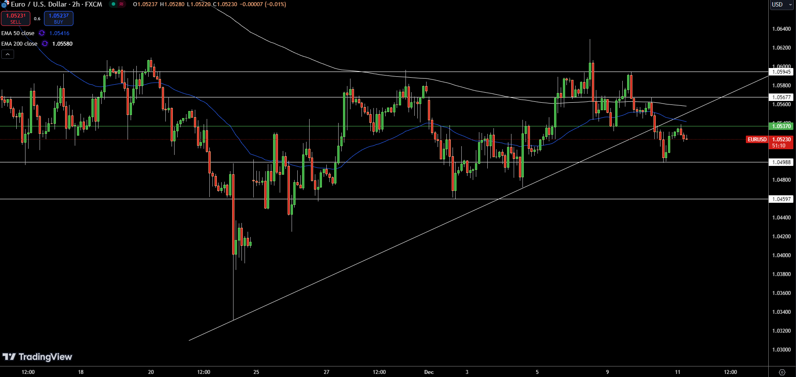This screenshot has height=377, width=796.
Task: Click the 25 date label on the time axis
Action: 256,372
